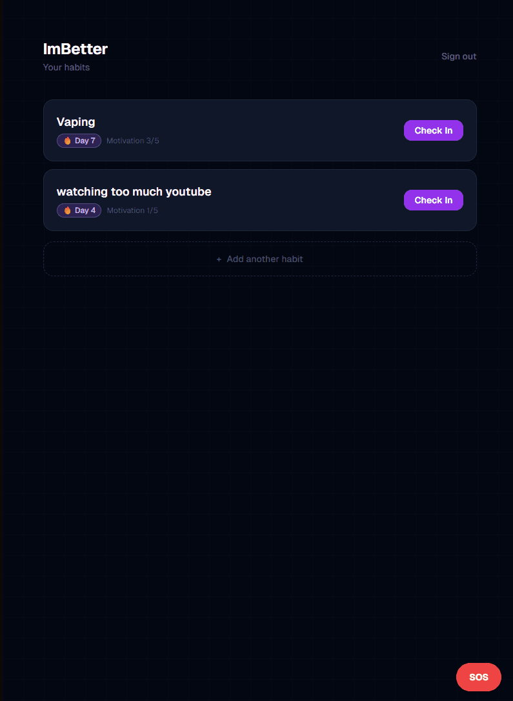Select the Motivation 1/5 label
Image resolution: width=513 pixels, height=701 pixels.
[x=132, y=210]
